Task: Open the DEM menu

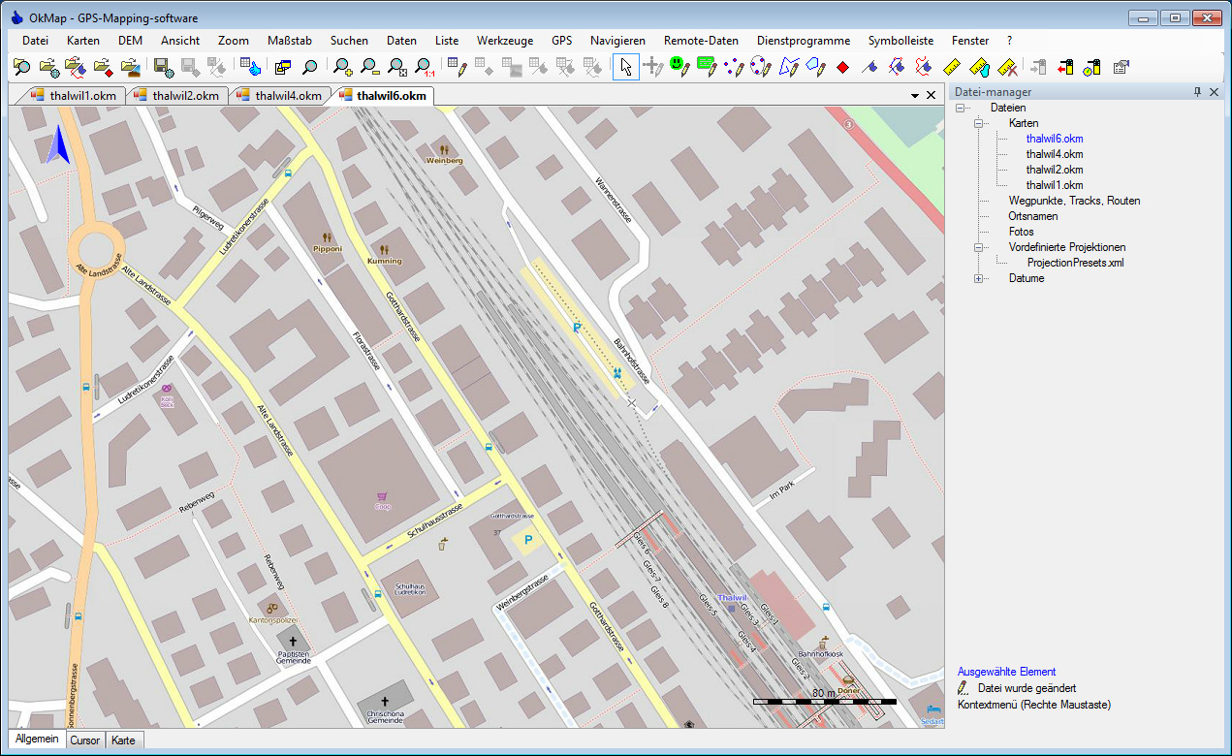Action: [130, 41]
